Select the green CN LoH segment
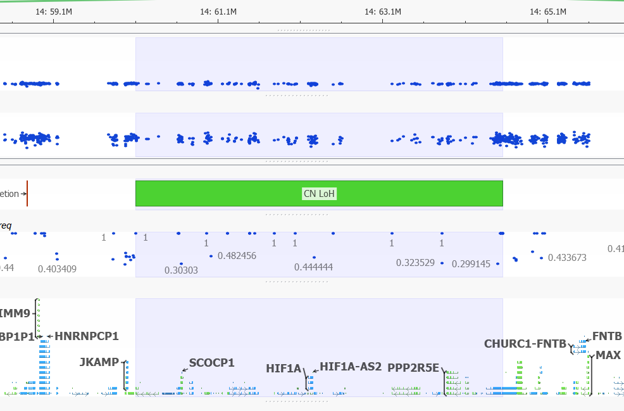Screen dimensions: 624x411 318,193
